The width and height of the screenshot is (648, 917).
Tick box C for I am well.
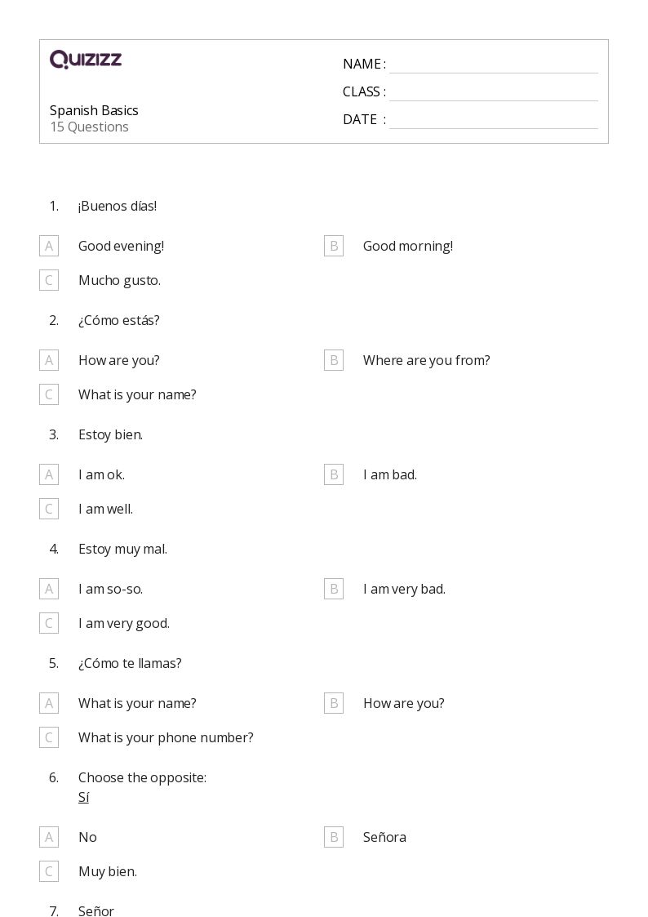coord(49,509)
